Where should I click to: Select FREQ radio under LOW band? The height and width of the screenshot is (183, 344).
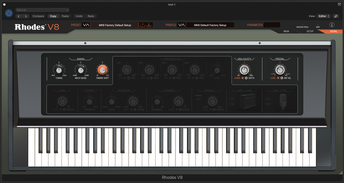tap(129, 78)
